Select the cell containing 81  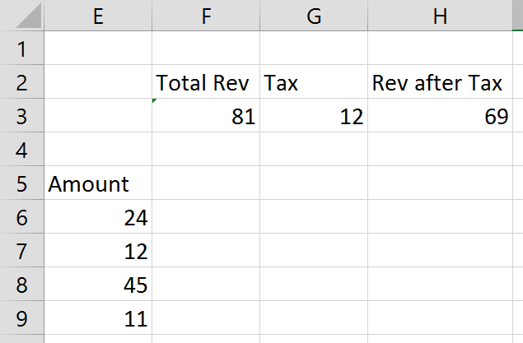pos(206,117)
